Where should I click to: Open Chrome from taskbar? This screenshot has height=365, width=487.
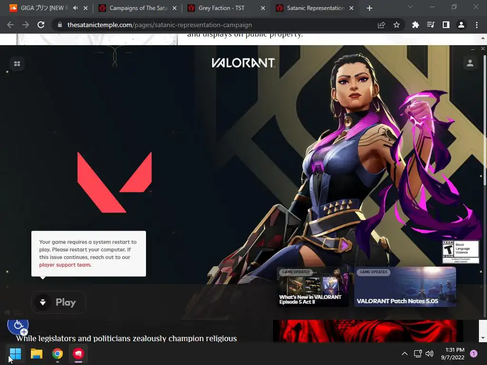click(x=58, y=354)
